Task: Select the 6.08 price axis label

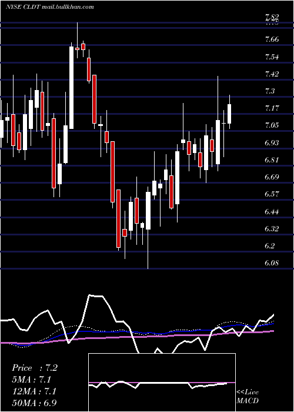Action: (272, 263)
